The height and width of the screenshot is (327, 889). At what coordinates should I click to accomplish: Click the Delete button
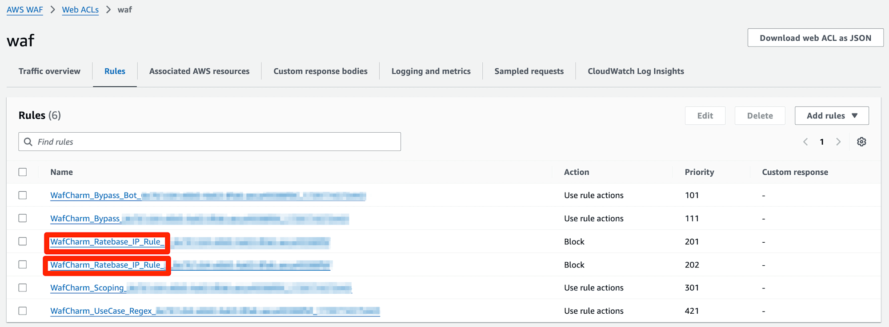[760, 115]
